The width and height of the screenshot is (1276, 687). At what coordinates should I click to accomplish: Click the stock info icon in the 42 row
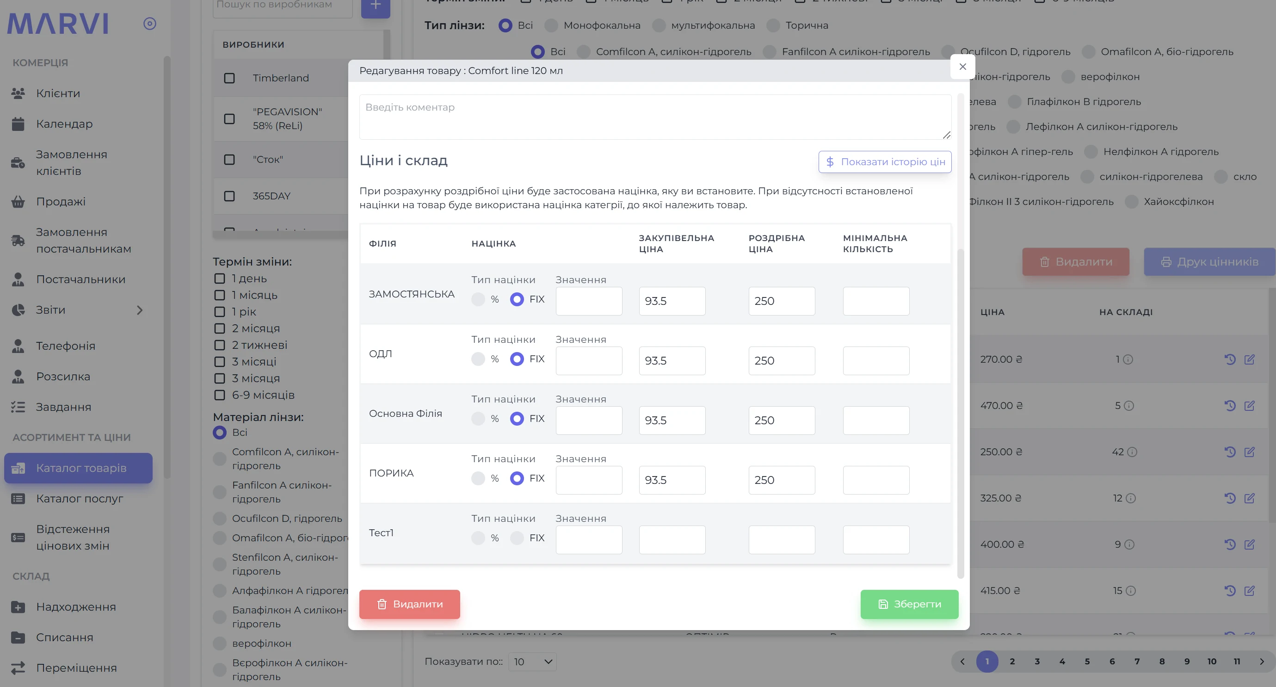pyautogui.click(x=1132, y=452)
